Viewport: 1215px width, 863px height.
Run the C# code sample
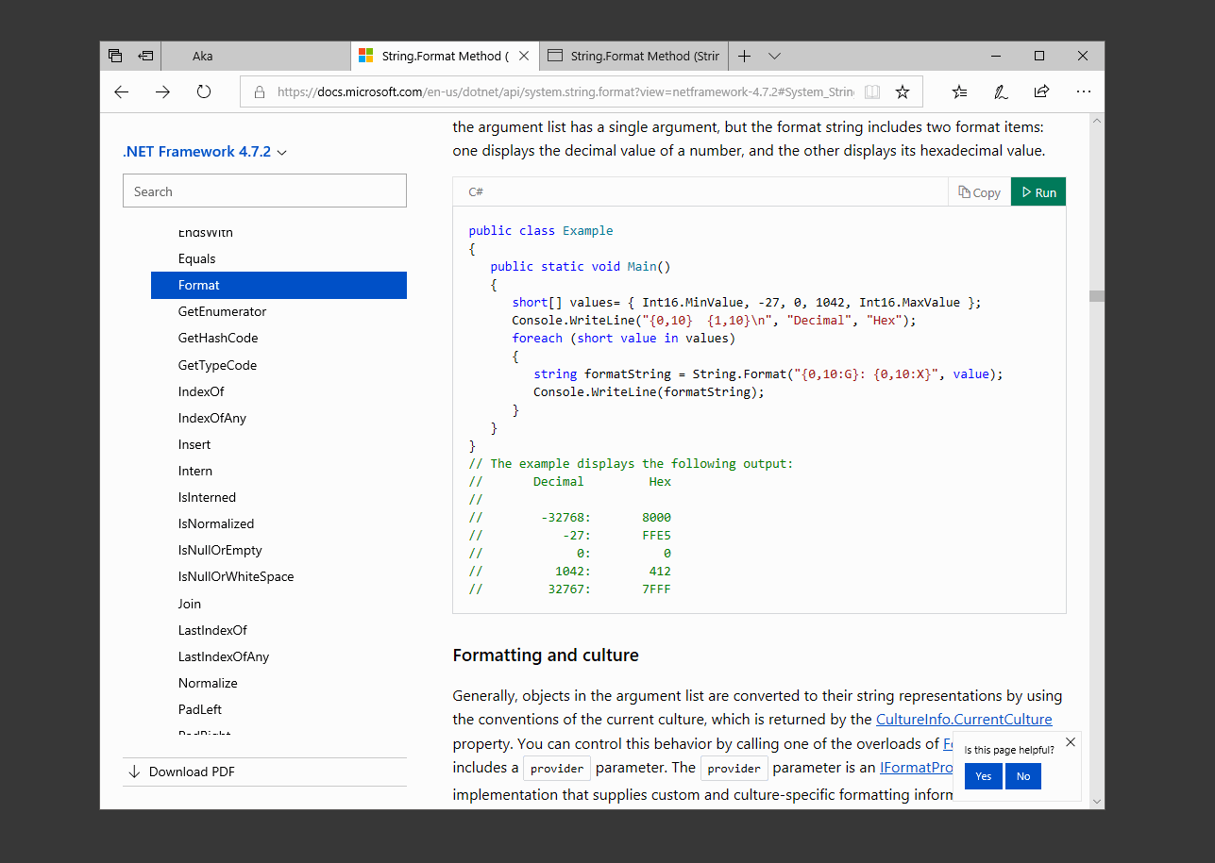pyautogui.click(x=1038, y=191)
